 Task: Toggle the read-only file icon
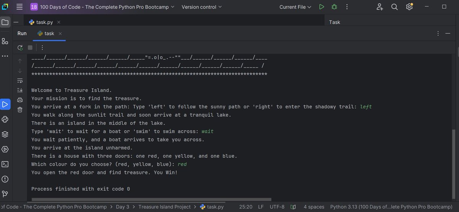pyautogui.click(x=293, y=207)
